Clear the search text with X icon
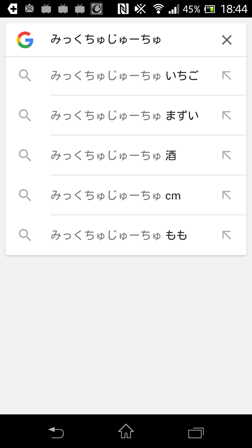 (x=227, y=40)
